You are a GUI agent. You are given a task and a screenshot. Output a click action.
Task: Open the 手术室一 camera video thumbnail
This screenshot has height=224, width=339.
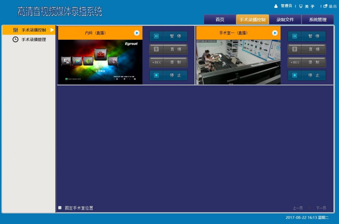(238, 62)
